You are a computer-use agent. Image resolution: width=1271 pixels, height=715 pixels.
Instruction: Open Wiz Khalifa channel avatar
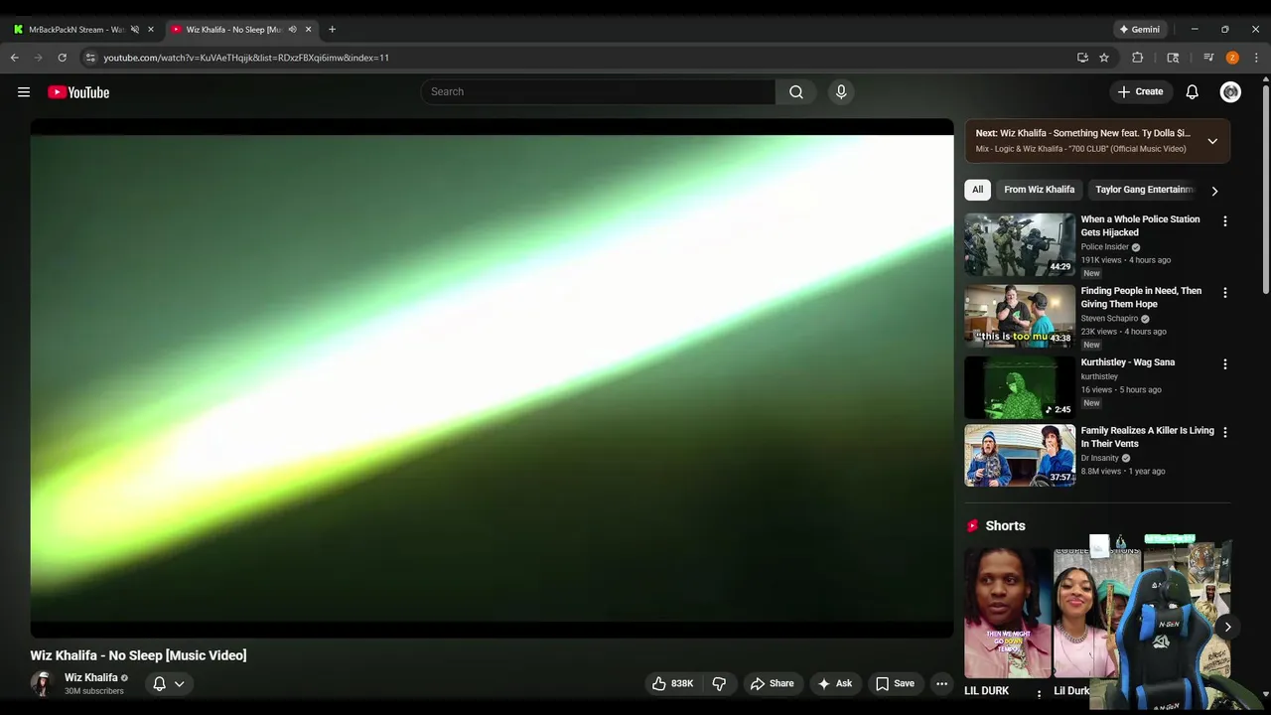[x=42, y=683]
